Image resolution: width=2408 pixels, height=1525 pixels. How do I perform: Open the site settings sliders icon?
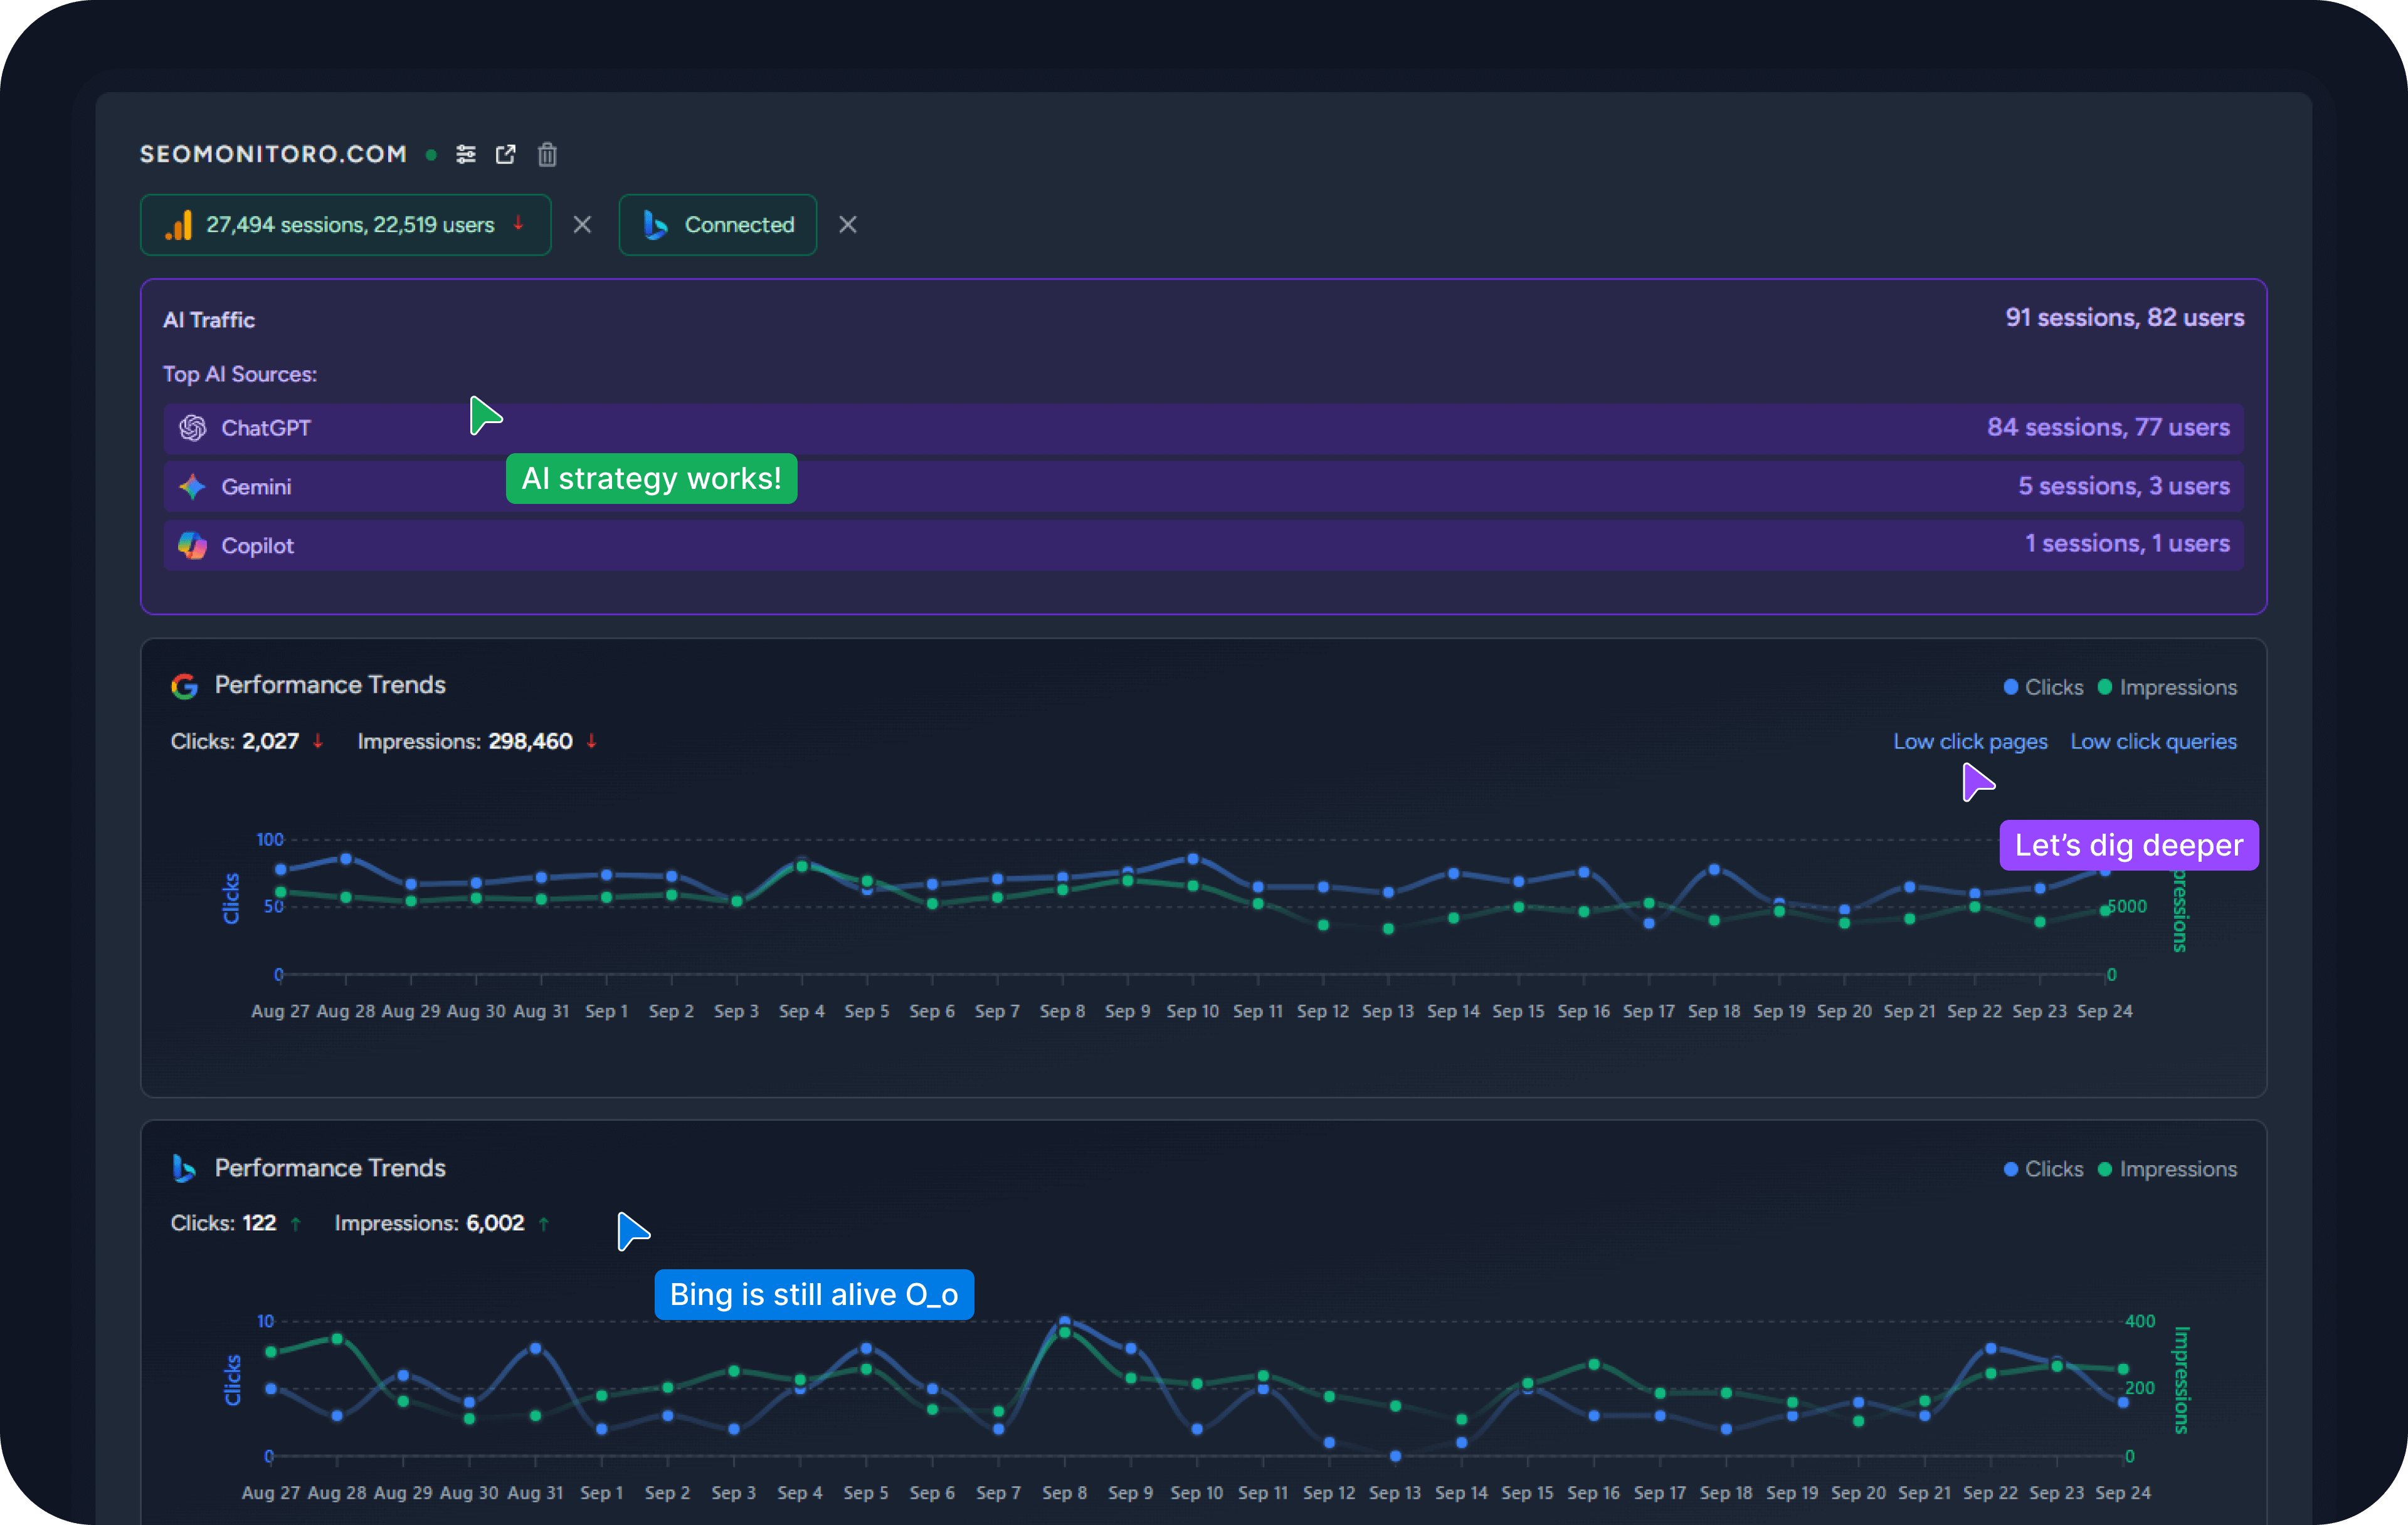point(466,154)
